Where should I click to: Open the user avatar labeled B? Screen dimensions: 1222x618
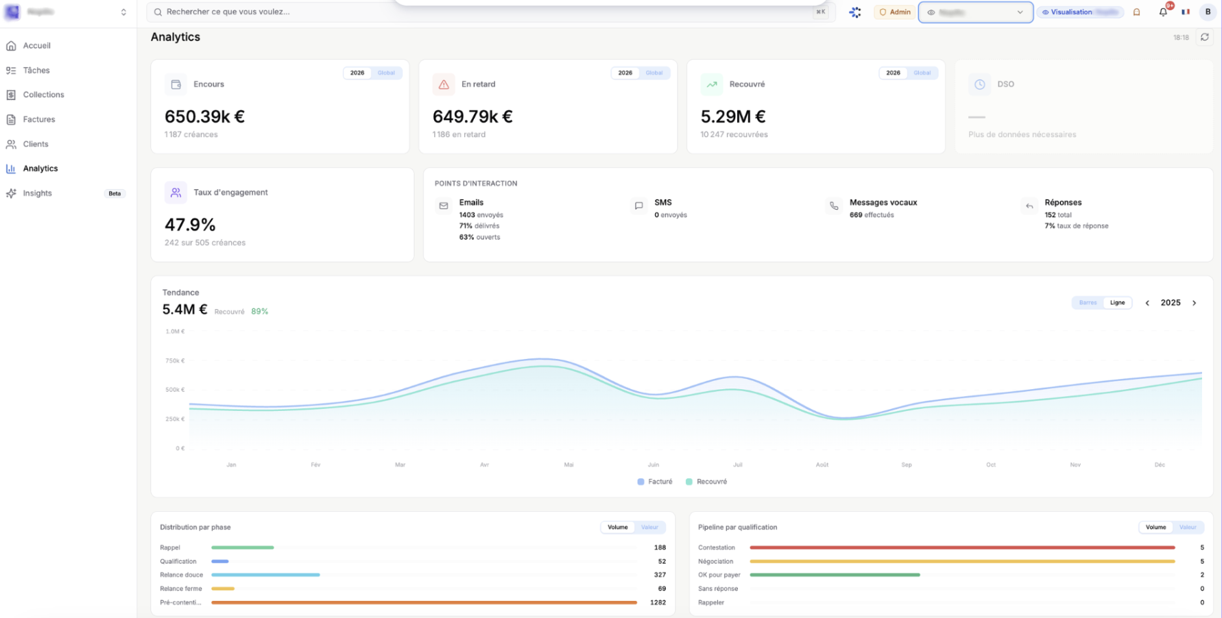[1208, 12]
